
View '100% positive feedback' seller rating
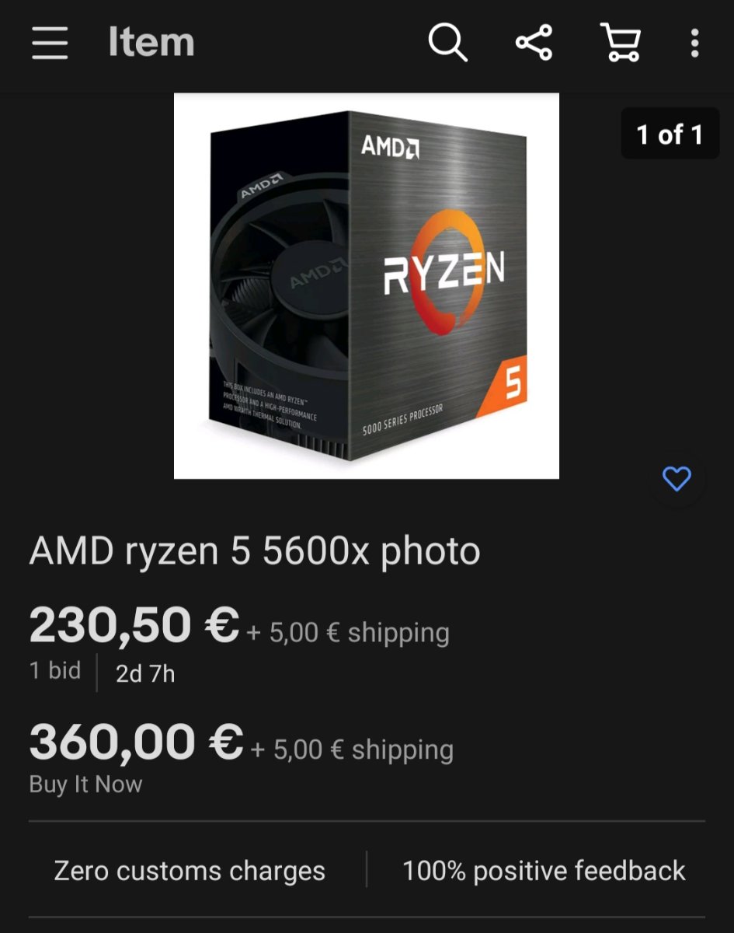(x=544, y=871)
